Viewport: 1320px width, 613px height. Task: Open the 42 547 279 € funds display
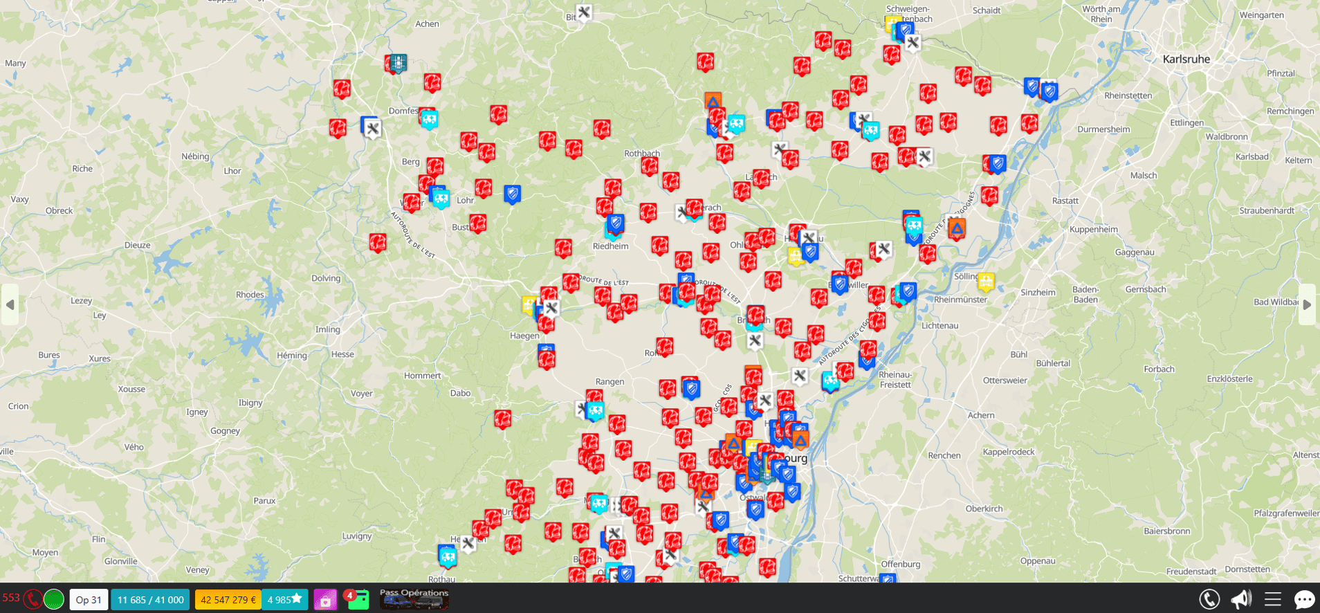[228, 600]
